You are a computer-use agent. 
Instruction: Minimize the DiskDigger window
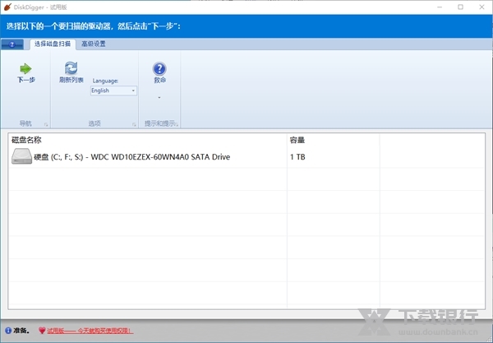pyautogui.click(x=440, y=7)
